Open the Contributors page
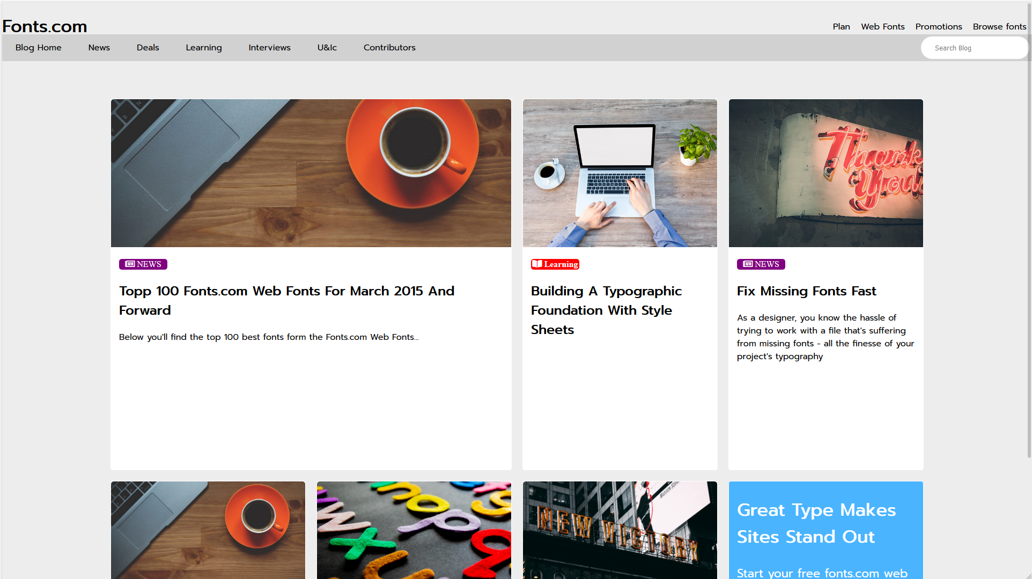Screen dimensions: 1032x579 389,48
